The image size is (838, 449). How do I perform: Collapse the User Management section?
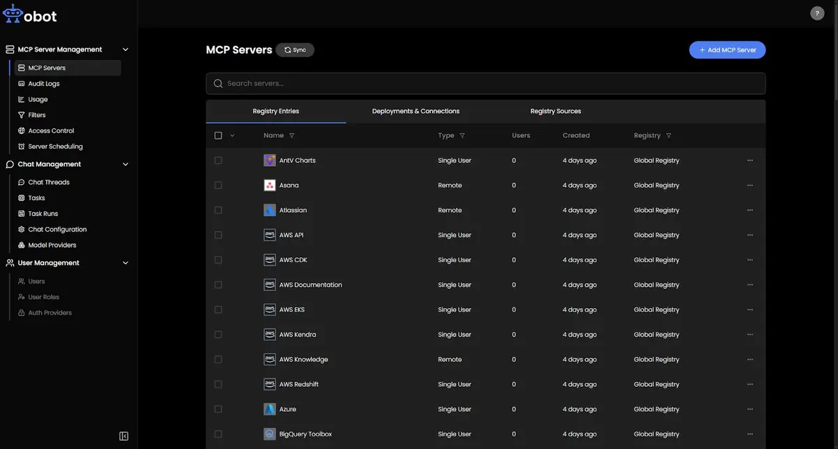124,262
